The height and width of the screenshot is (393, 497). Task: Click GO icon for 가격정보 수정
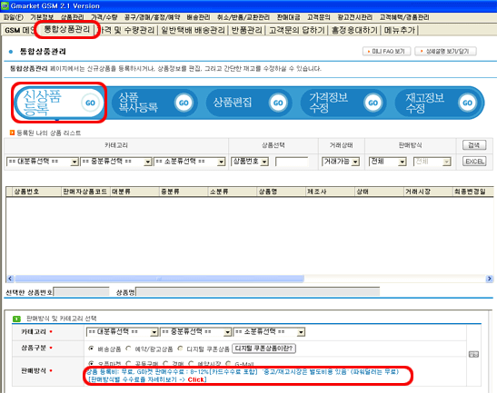(373, 103)
